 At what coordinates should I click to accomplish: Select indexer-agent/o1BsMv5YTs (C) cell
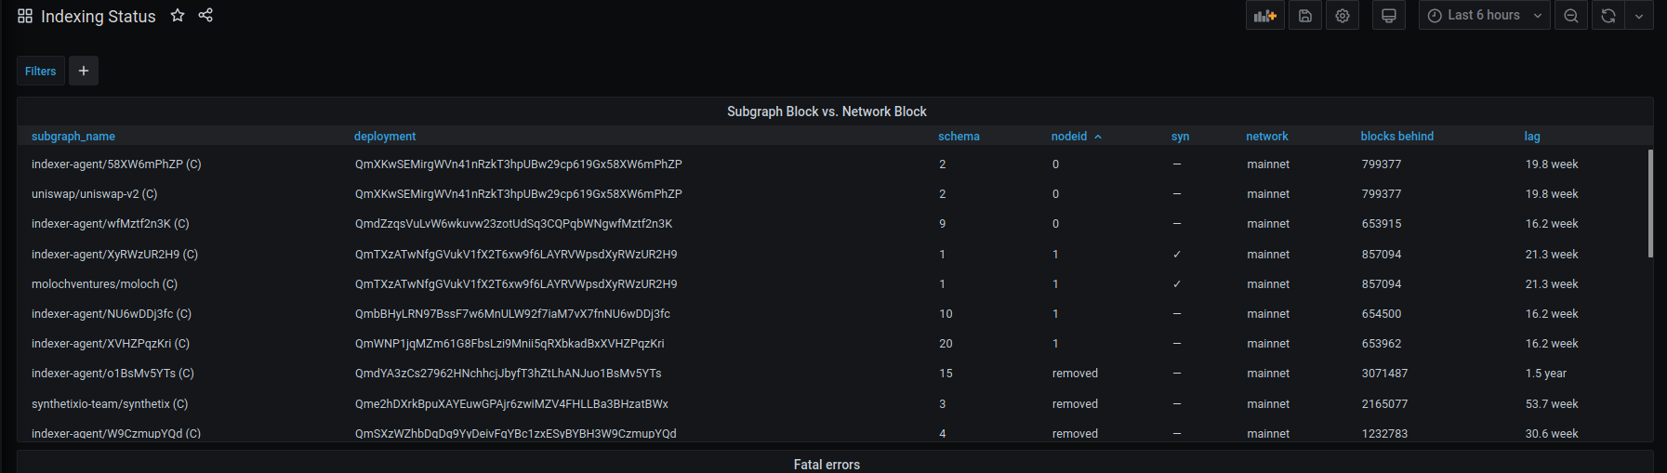tap(112, 374)
